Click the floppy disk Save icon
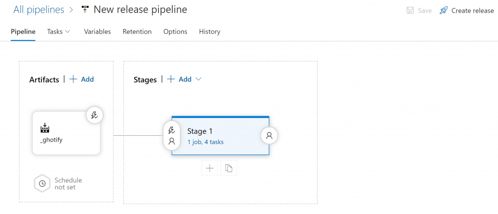The image size is (498, 214). tap(410, 11)
